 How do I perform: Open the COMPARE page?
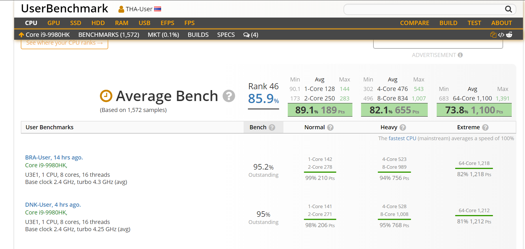pos(415,23)
